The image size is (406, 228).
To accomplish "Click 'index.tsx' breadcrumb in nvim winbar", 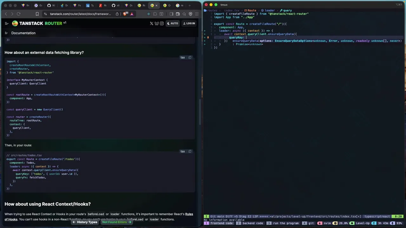I will pos(232,10).
